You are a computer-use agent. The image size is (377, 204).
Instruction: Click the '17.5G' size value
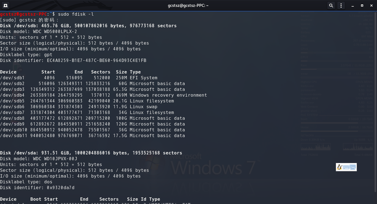120,135
